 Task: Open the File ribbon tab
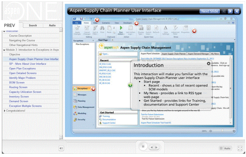click(x=77, y=23)
